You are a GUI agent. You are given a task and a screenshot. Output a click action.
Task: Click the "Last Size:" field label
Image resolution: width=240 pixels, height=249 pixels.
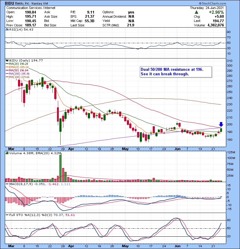coord(78,25)
